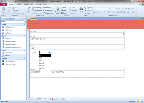Sort records Ascending
The image size is (144, 103).
coord(36,8)
